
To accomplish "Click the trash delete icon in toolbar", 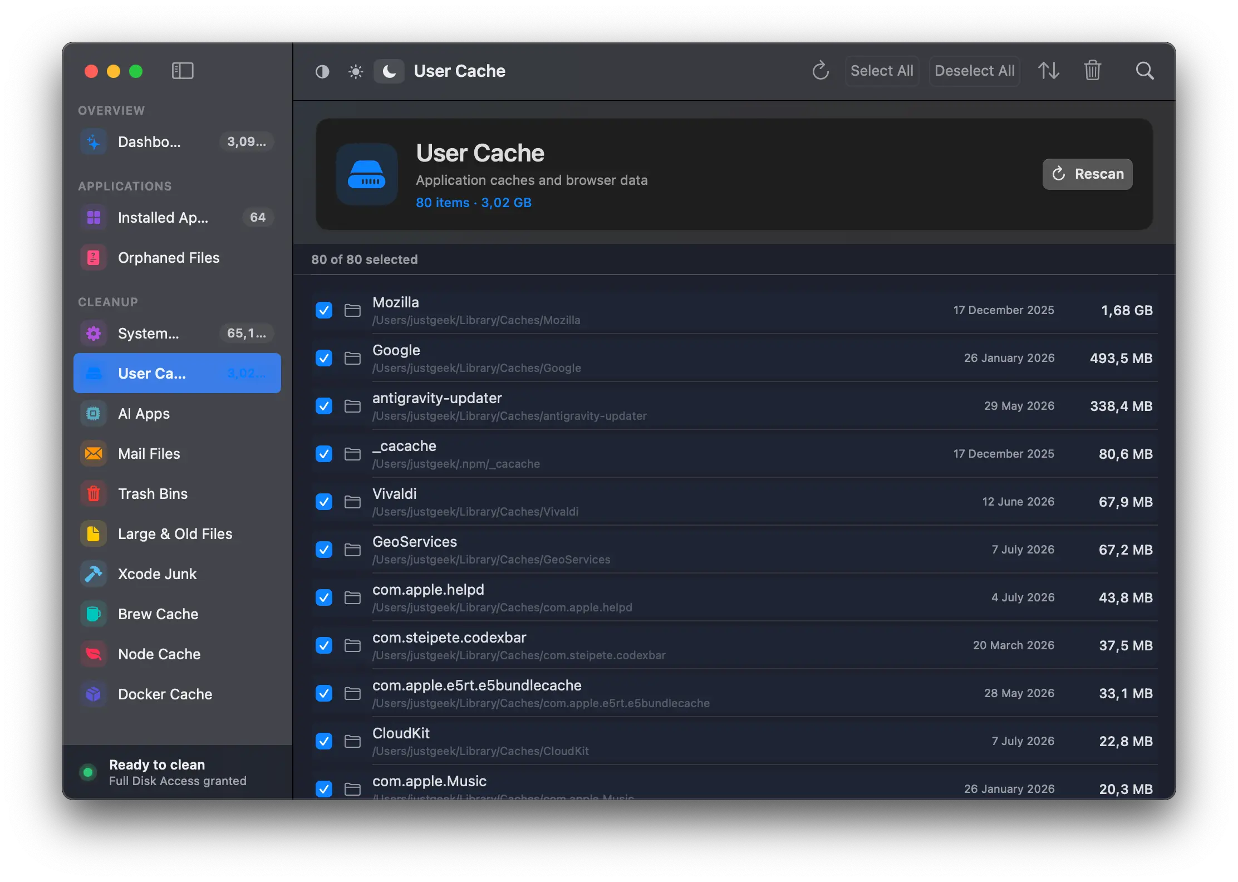I will pos(1093,71).
